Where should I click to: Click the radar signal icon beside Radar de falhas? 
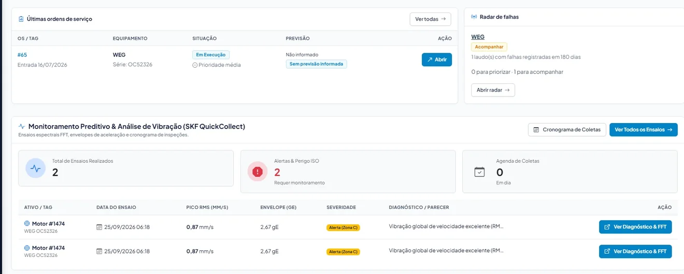click(474, 17)
